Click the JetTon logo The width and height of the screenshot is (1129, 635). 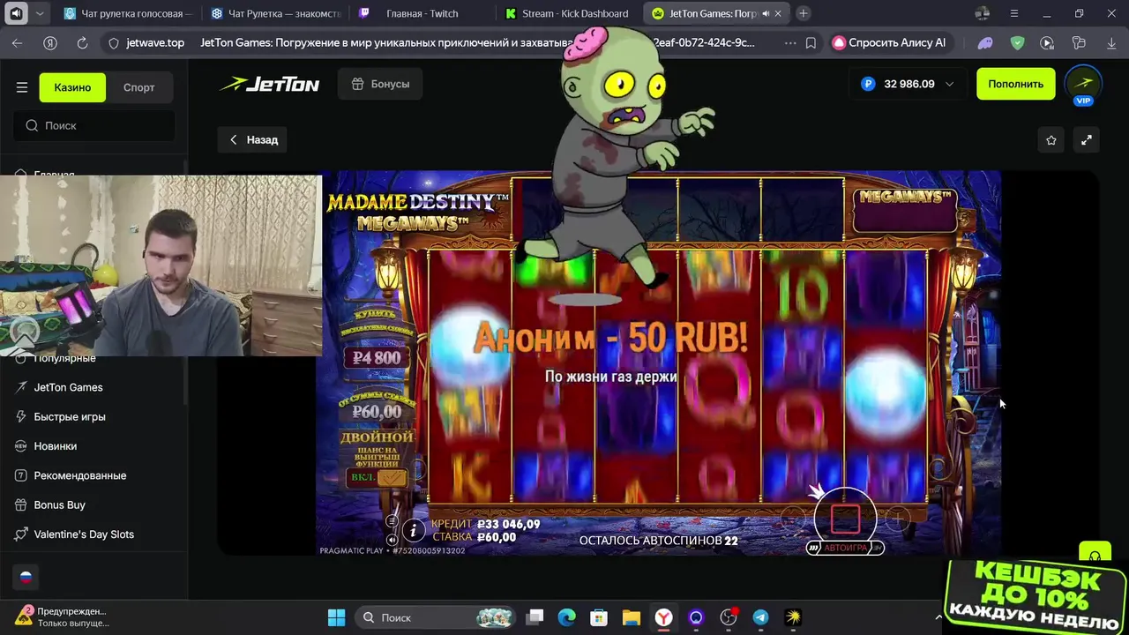pyautogui.click(x=270, y=84)
